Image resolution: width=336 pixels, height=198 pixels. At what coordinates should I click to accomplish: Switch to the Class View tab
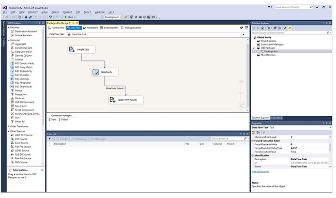click(277, 118)
